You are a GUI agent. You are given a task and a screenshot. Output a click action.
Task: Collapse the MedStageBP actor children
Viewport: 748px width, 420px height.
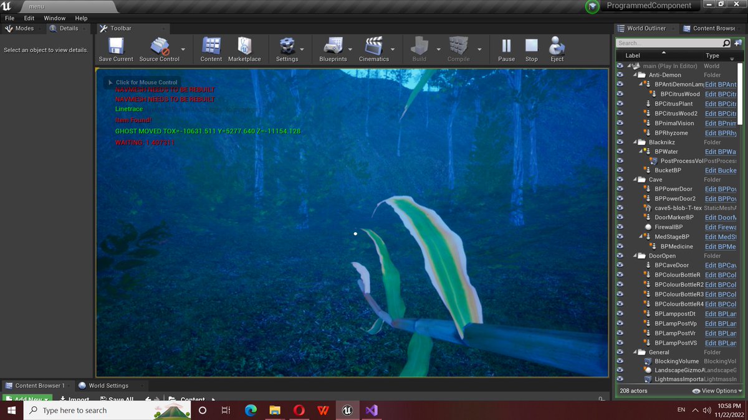[641, 237]
